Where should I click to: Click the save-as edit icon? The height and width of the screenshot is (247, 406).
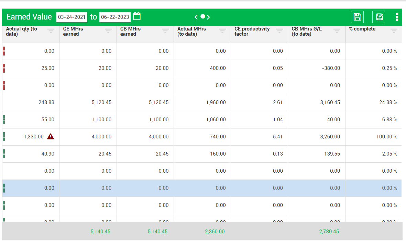pos(378,17)
